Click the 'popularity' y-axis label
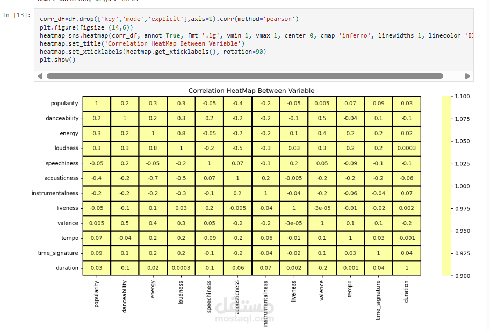 (x=64, y=104)
